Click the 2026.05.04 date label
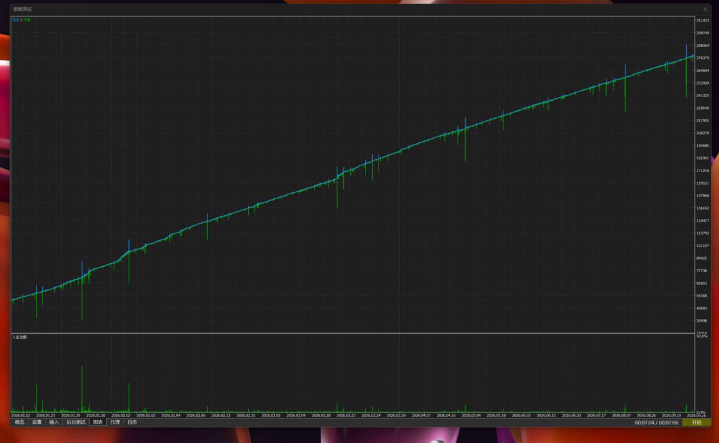Image resolution: width=719 pixels, height=443 pixels. click(x=471, y=415)
